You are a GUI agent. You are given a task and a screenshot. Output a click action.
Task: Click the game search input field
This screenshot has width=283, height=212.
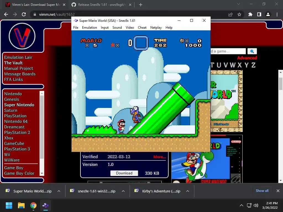pos(228,51)
